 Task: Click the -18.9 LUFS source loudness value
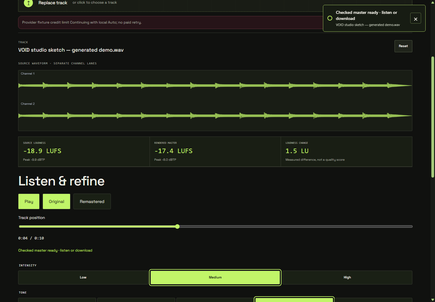(42, 151)
